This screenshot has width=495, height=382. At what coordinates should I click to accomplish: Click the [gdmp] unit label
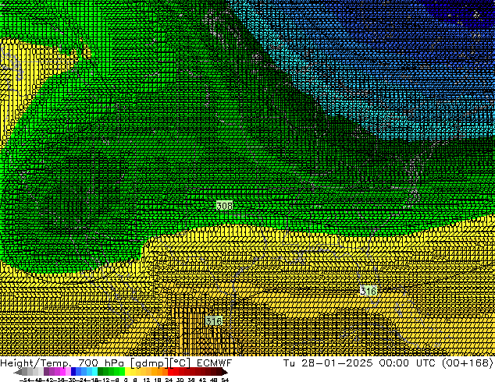(x=150, y=363)
